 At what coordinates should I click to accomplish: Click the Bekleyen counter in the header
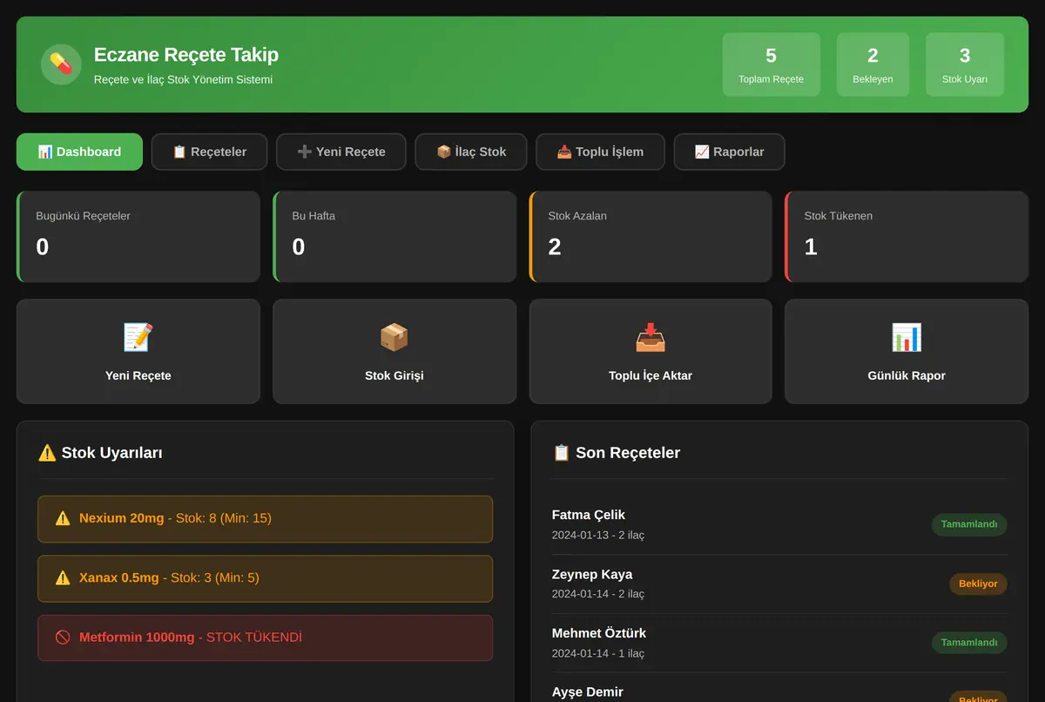[873, 64]
